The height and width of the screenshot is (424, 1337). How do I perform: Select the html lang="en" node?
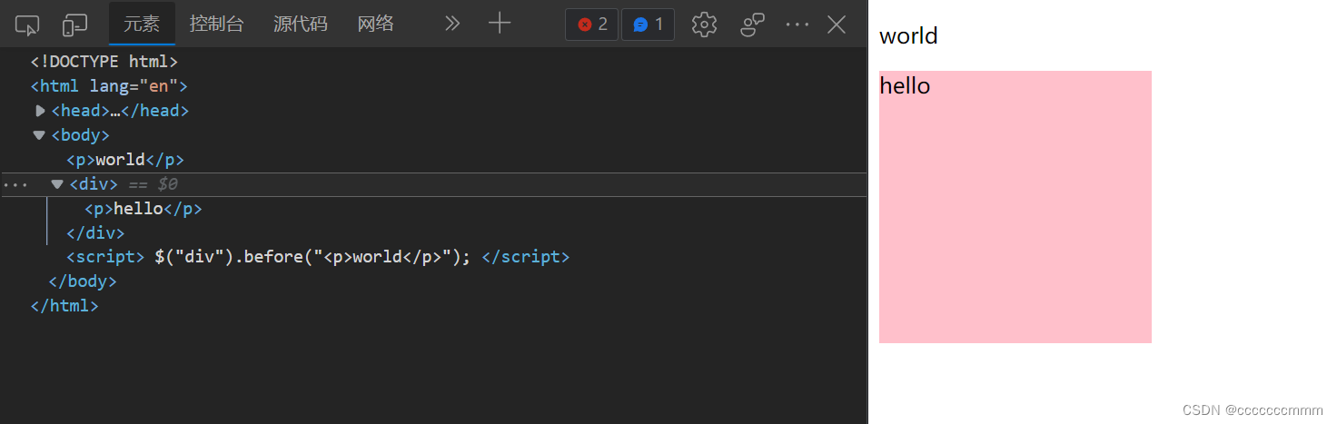[x=109, y=86]
